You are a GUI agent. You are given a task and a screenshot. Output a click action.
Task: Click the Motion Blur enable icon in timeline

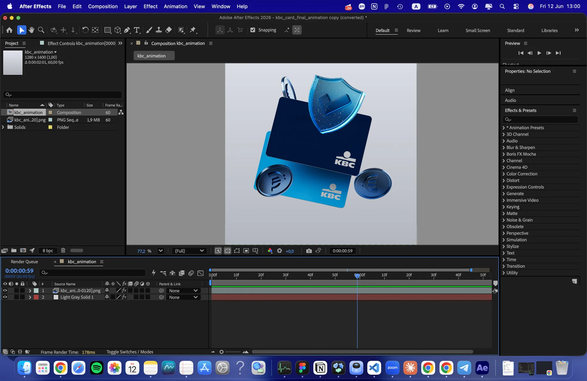[191, 273]
